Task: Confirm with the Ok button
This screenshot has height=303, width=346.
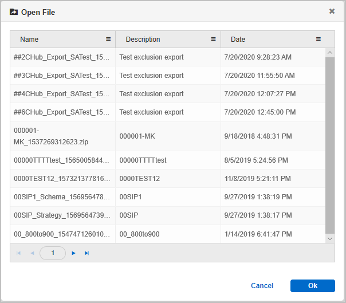Action: tap(312, 286)
